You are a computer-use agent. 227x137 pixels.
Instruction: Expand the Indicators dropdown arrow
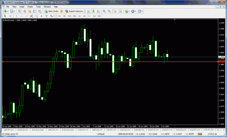click(129, 11)
